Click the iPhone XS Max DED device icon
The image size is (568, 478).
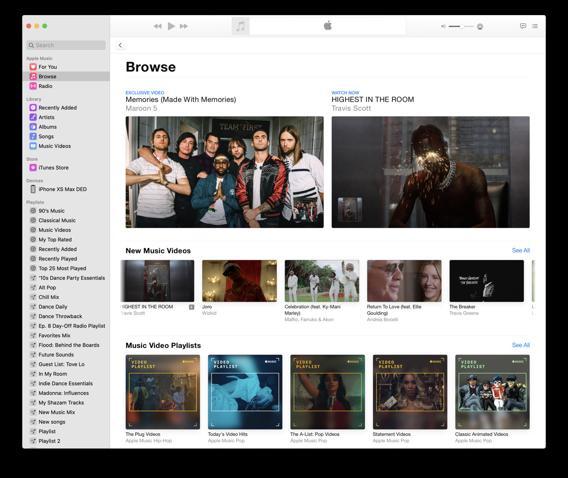click(33, 189)
